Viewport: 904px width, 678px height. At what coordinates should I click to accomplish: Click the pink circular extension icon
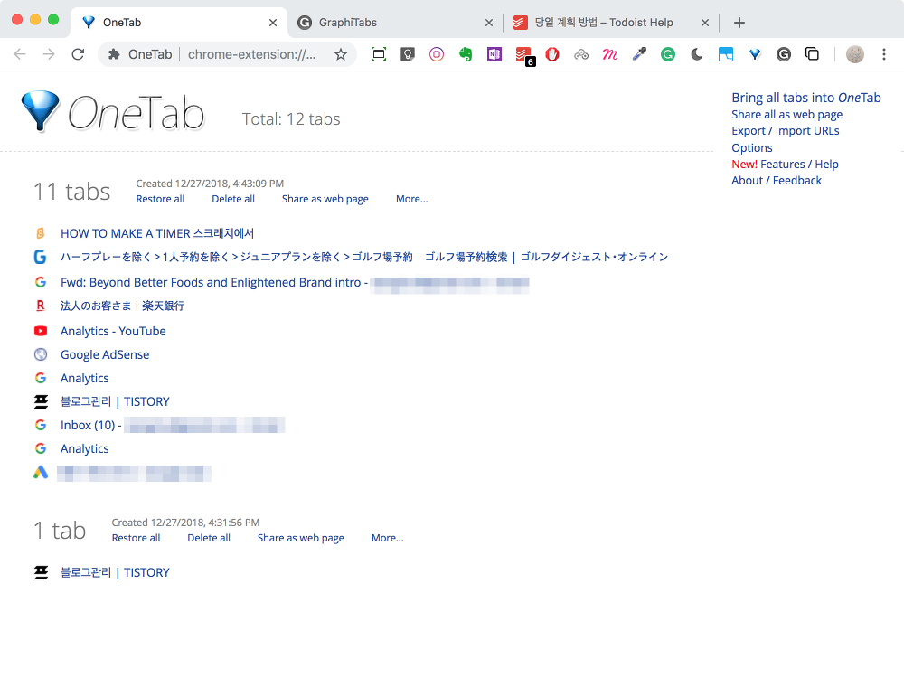pos(437,54)
